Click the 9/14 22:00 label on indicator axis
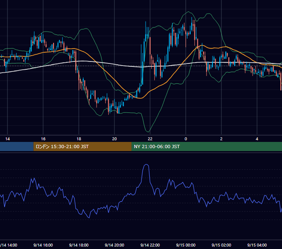Viewport: 282px width, 249px height. [150, 245]
